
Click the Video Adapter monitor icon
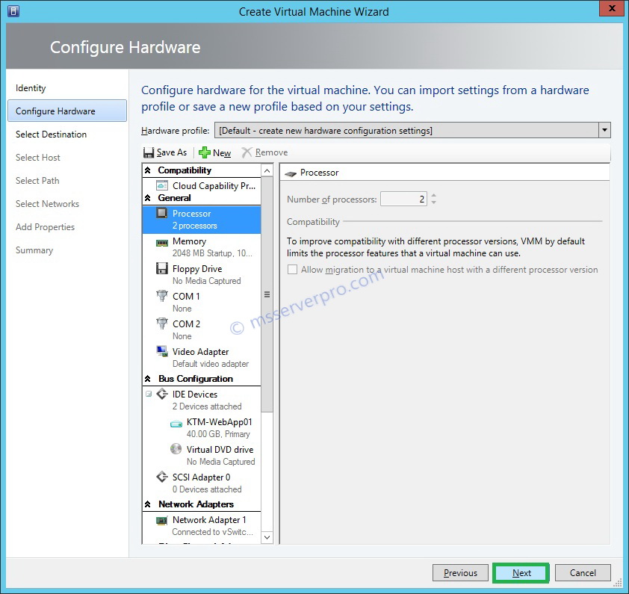click(162, 351)
